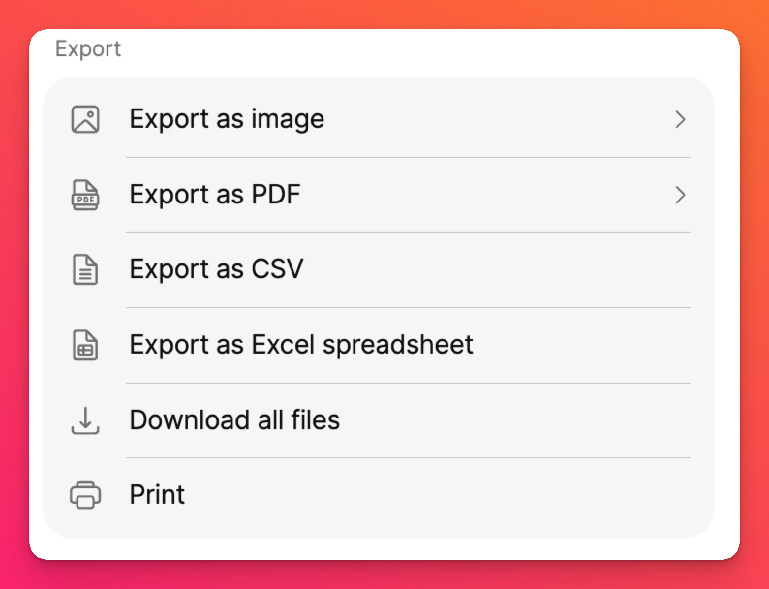
Task: Expand the Export as image submenu chevron
Action: tap(680, 119)
